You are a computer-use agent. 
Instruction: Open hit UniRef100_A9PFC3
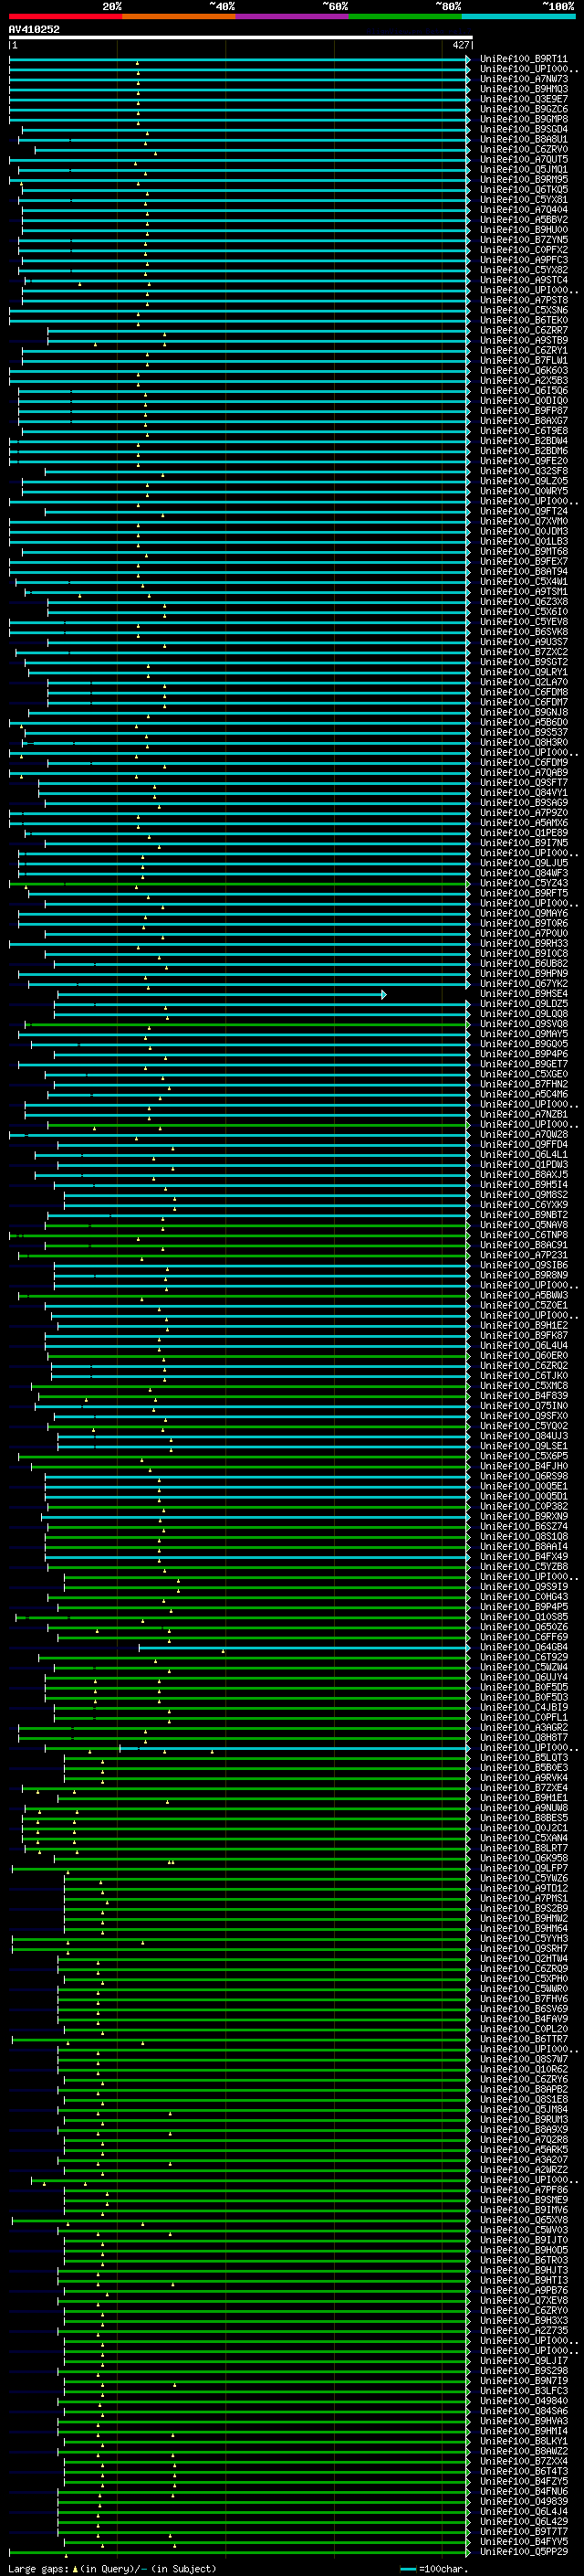(x=523, y=260)
